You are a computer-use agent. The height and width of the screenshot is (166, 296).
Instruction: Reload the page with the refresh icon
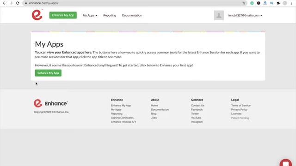[18, 3]
